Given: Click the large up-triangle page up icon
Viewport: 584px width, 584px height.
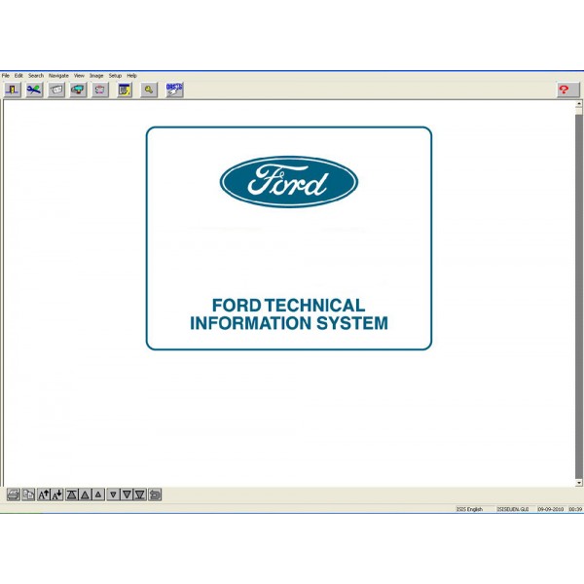Looking at the screenshot, I should (85, 494).
